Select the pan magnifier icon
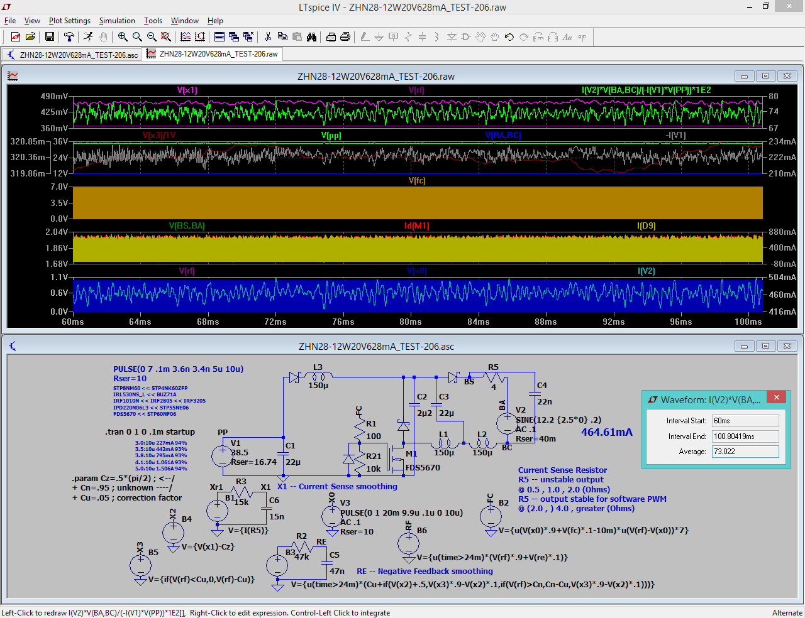Viewport: 805px width, 618px height. tap(137, 37)
